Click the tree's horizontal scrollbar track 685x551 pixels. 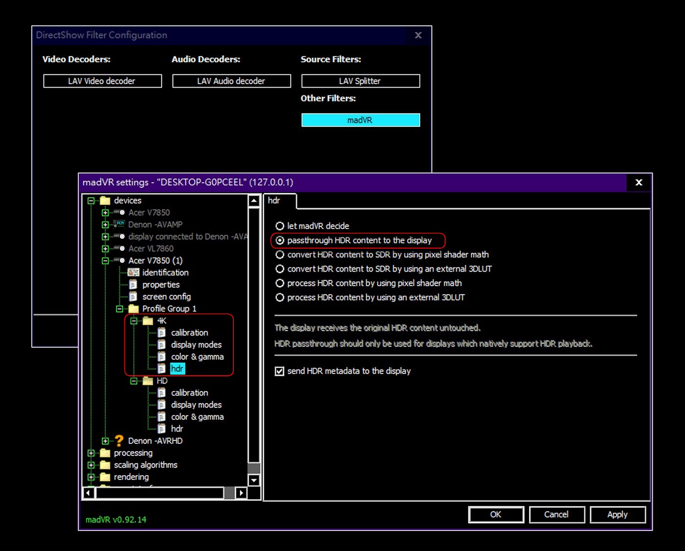click(160, 493)
